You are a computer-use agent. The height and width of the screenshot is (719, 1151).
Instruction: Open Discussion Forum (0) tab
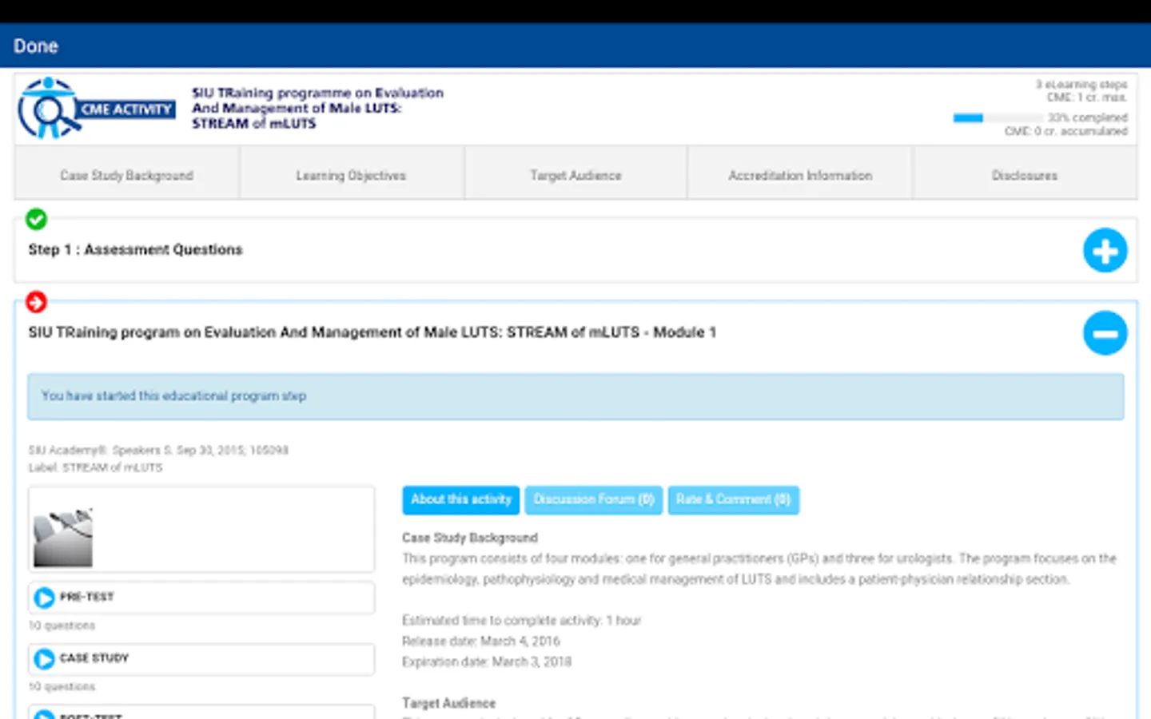pyautogui.click(x=594, y=500)
